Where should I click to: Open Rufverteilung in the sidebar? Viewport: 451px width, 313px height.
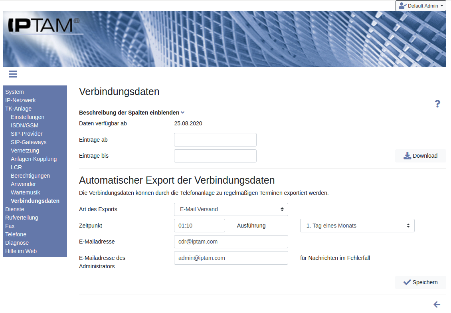pyautogui.click(x=22, y=218)
